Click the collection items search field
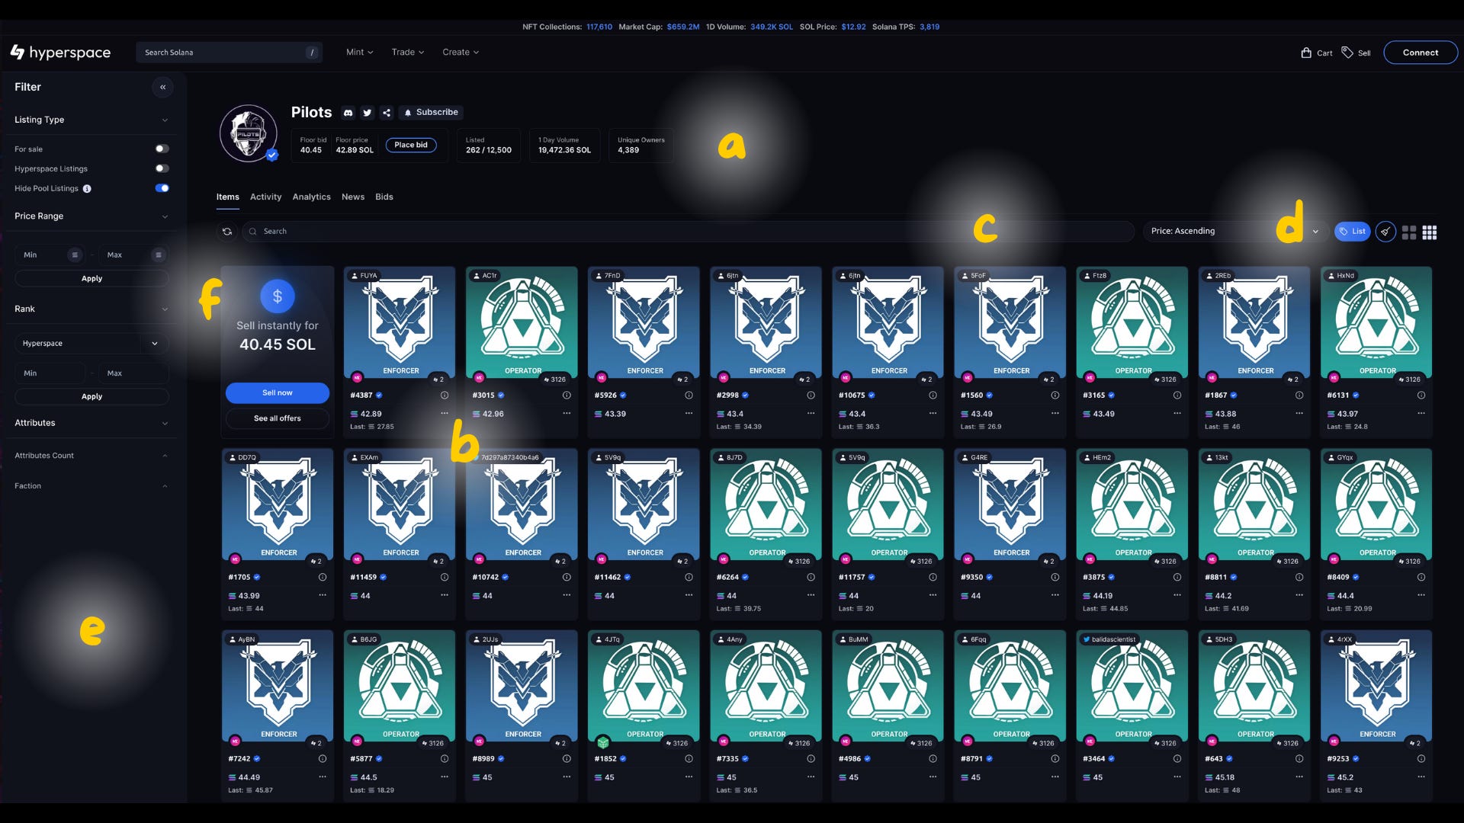Viewport: 1464px width, 823px height. [x=686, y=232]
